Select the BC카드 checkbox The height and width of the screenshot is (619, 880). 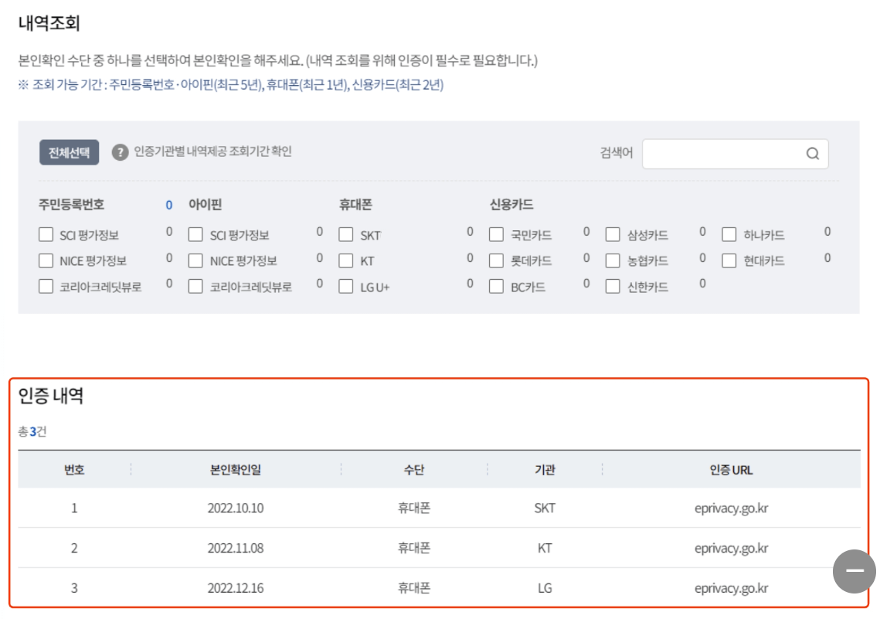coord(495,284)
